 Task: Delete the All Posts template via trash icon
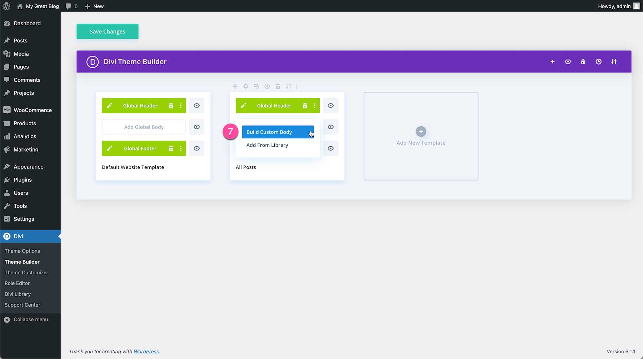click(x=278, y=86)
